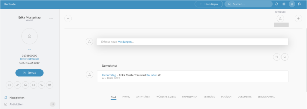307x109 pixels.
Task: Click the test@testmail.de email link
Action: click(x=29, y=59)
